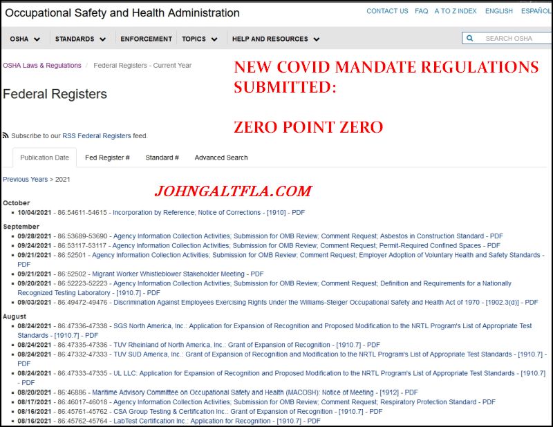This screenshot has height=427, width=553.
Task: Expand the Topics dropdown menu
Action: pos(199,39)
